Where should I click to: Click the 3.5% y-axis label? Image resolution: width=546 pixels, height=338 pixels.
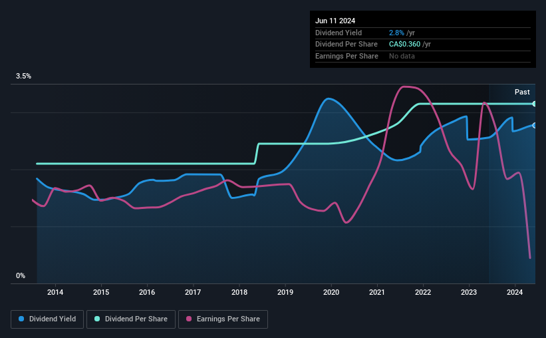click(23, 76)
